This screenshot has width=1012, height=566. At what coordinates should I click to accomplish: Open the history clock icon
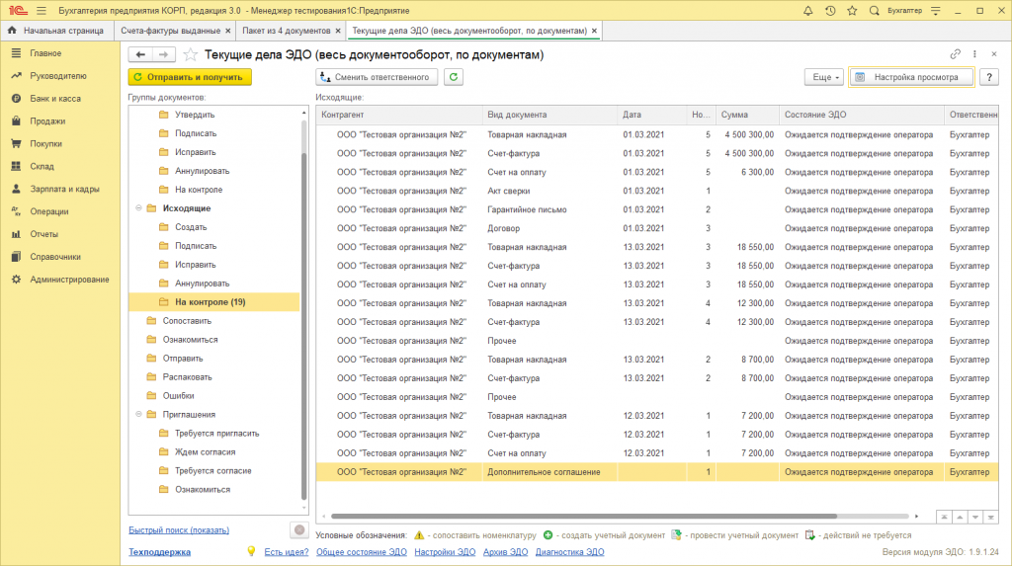829,10
